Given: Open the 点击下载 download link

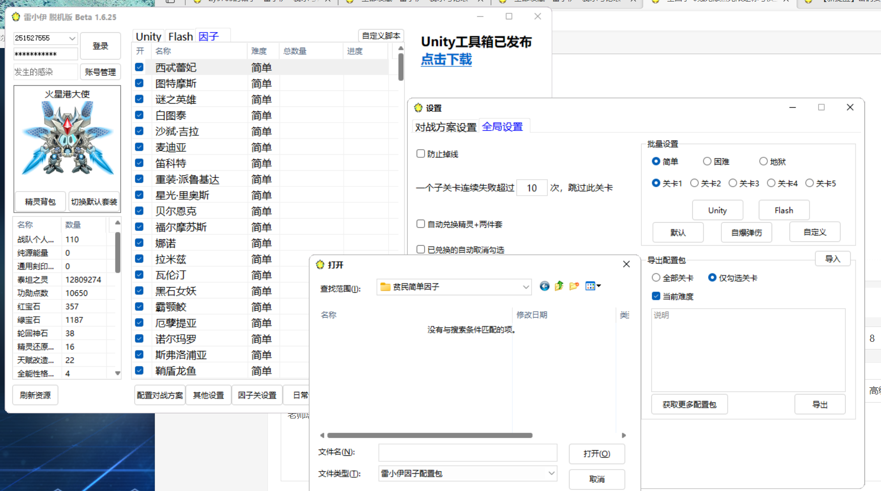Looking at the screenshot, I should tap(446, 60).
